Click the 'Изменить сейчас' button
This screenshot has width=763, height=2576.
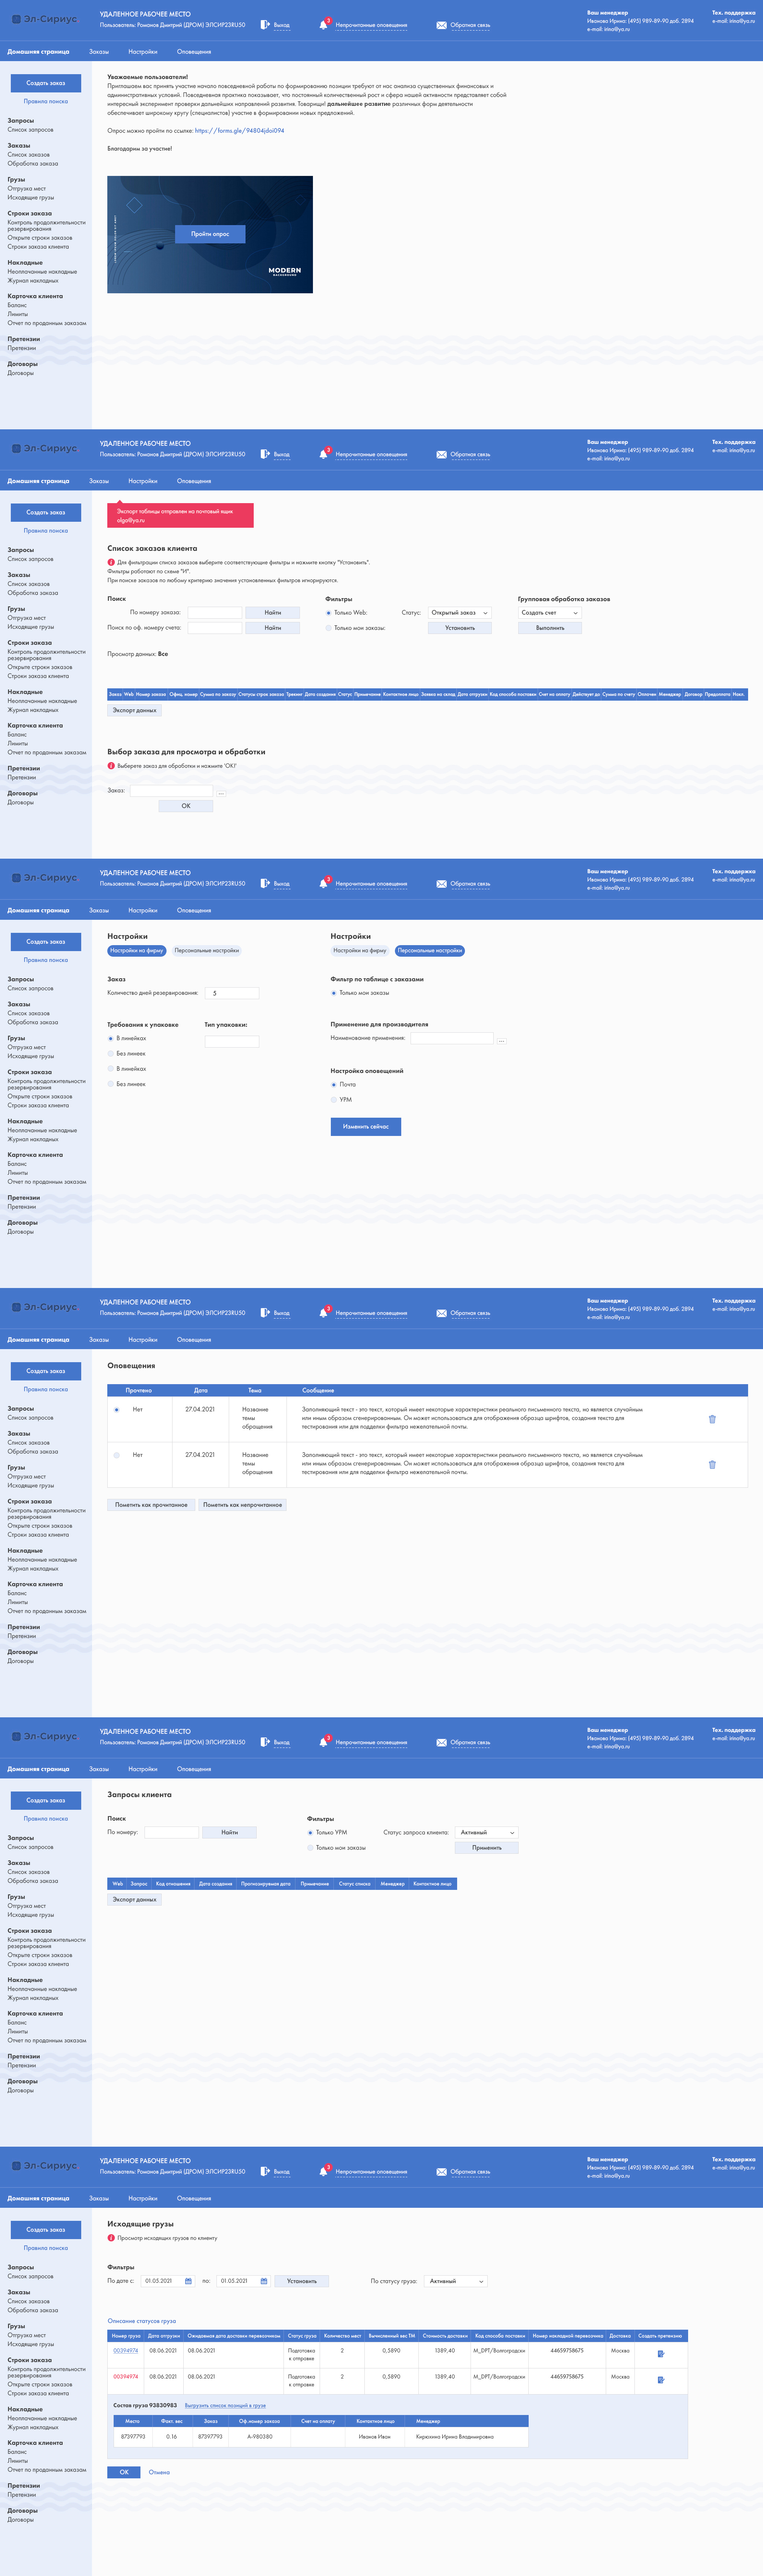tap(366, 1127)
